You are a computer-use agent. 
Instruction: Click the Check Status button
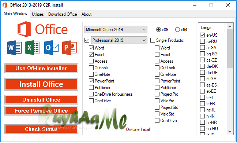pos(41,129)
